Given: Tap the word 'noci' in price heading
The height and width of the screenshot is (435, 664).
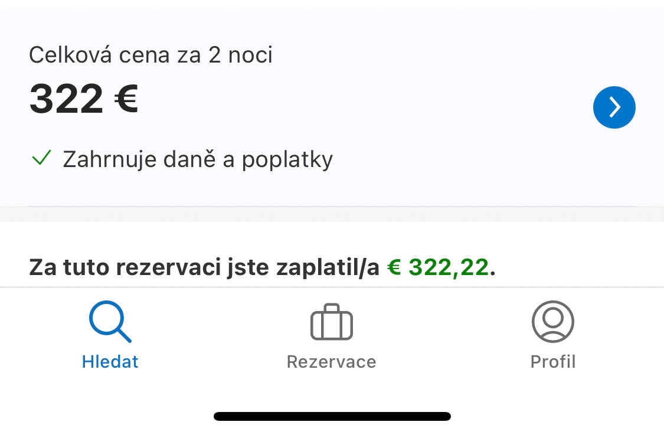Looking at the screenshot, I should [250, 55].
